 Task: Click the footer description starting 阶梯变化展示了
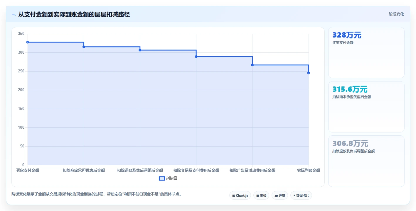(96, 194)
